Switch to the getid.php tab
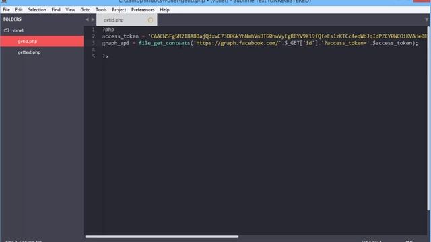Screen dimensions: 431x242 click(x=127, y=20)
